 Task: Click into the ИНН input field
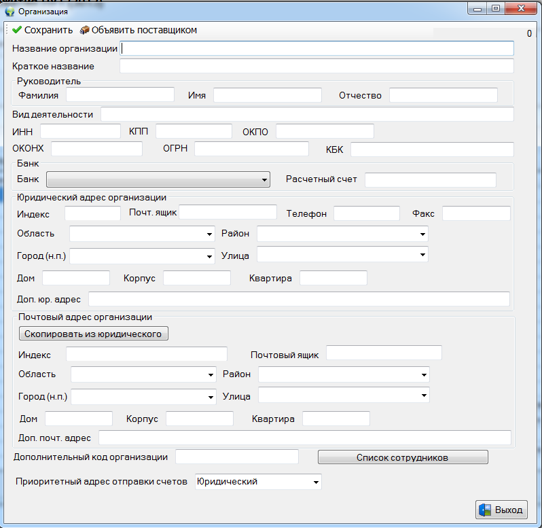point(80,130)
